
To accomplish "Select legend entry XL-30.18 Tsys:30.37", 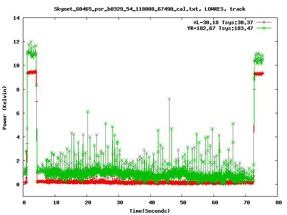I will coord(223,22).
